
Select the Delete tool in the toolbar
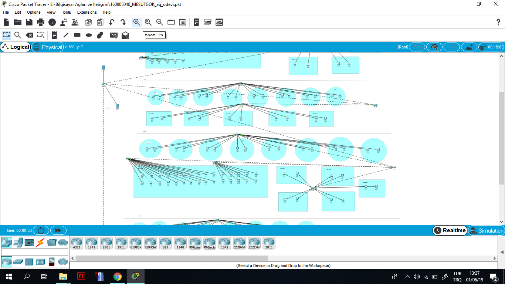point(29,35)
